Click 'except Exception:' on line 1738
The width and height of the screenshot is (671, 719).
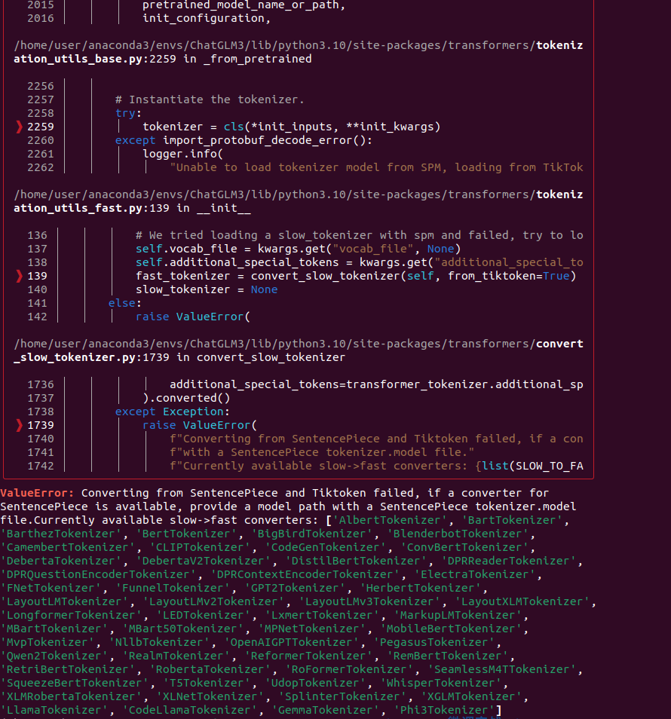coord(173,412)
